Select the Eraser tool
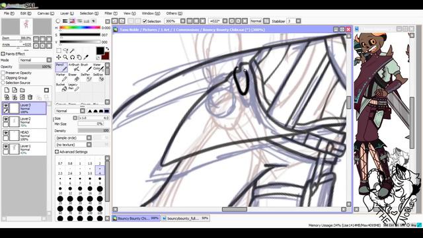The height and width of the screenshot is (238, 423). [x=74, y=77]
